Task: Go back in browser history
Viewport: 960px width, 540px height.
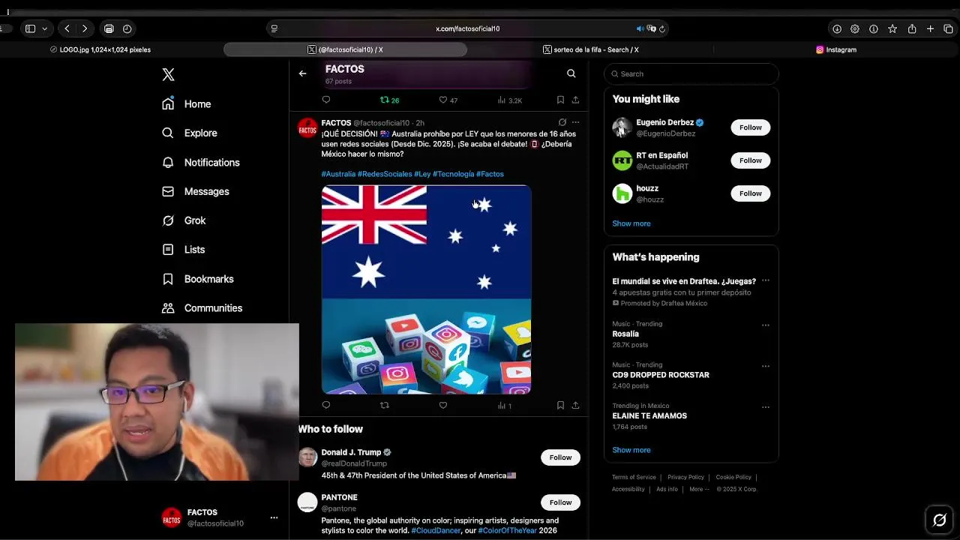Action: 67,28
